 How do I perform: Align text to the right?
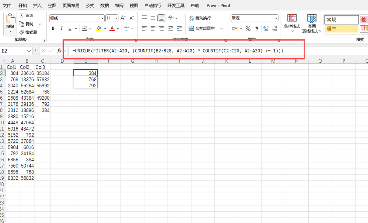[161, 28]
